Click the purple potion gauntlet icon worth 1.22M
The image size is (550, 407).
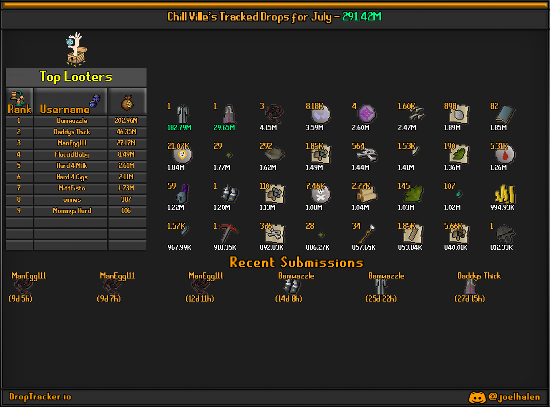pyautogui.click(x=182, y=194)
